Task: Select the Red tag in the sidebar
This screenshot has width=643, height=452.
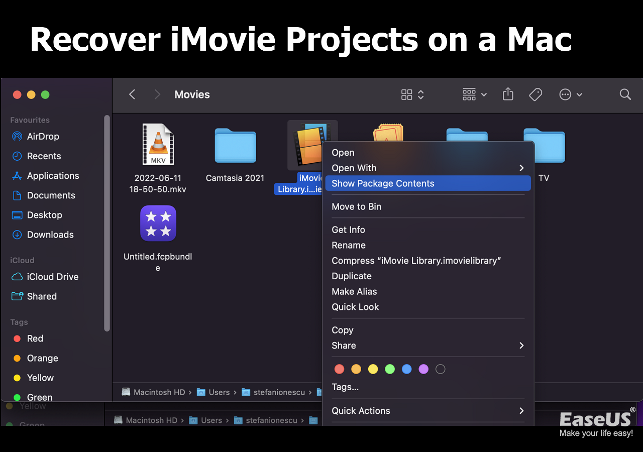Action: 34,338
